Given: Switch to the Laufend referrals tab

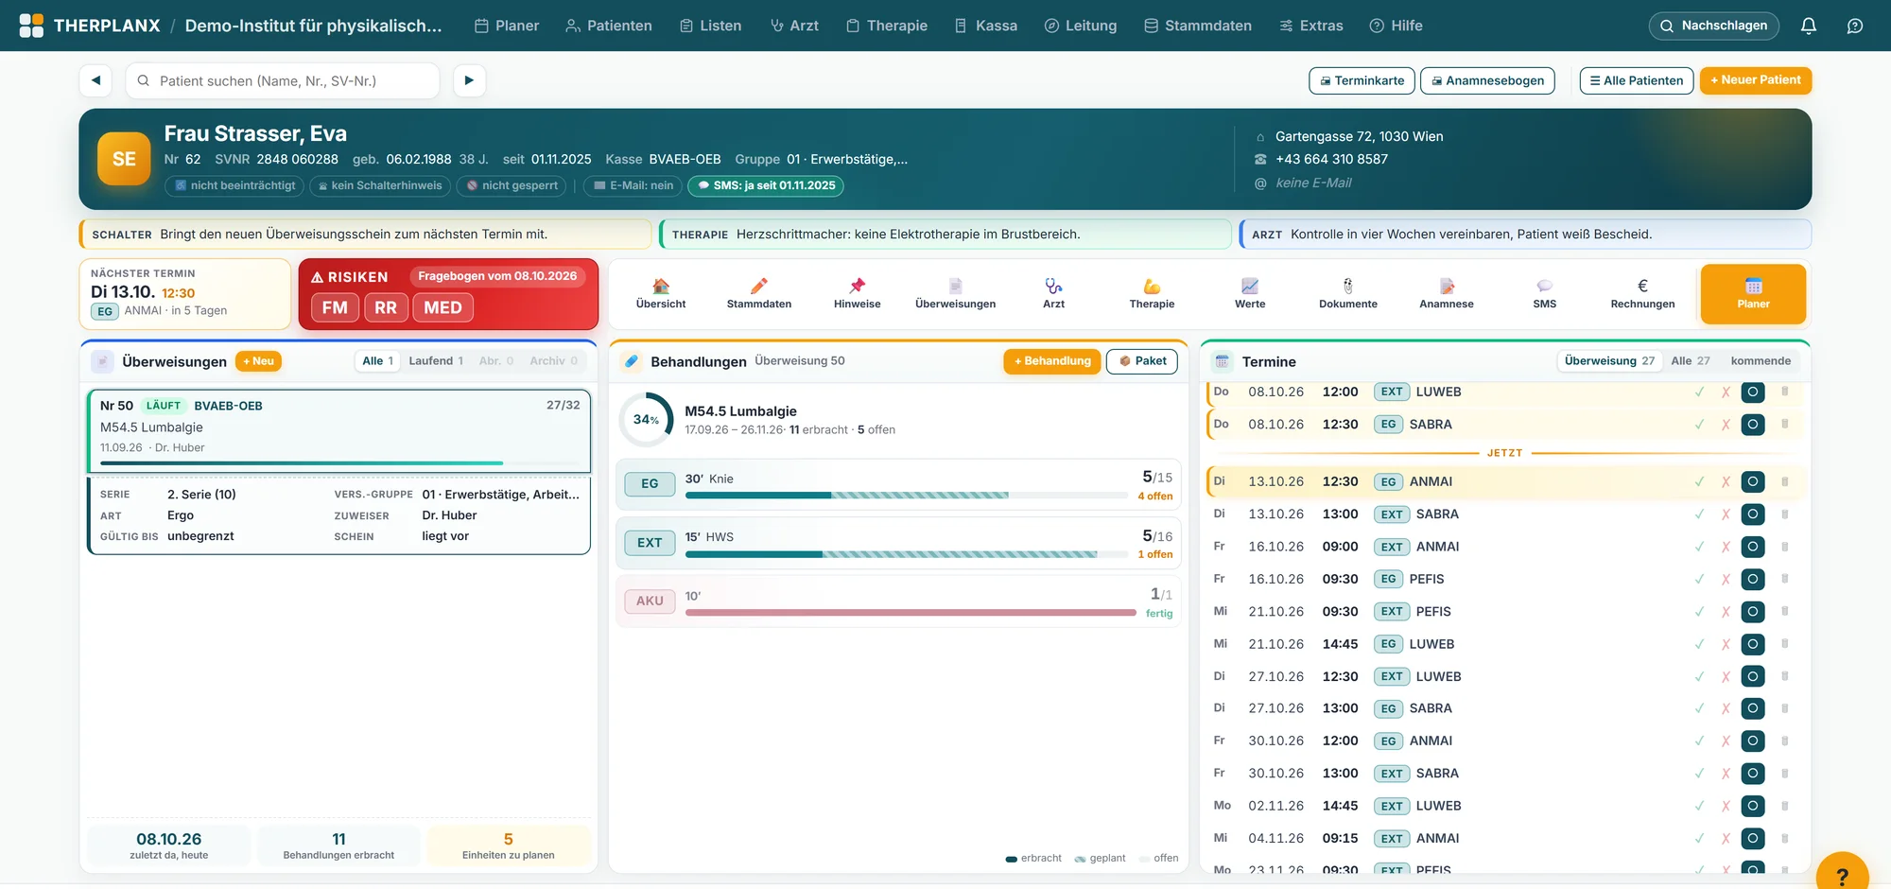Looking at the screenshot, I should coord(436,361).
